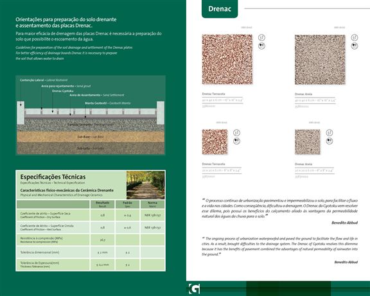
Task: Select the Drenac tab header
Action: (220, 9)
